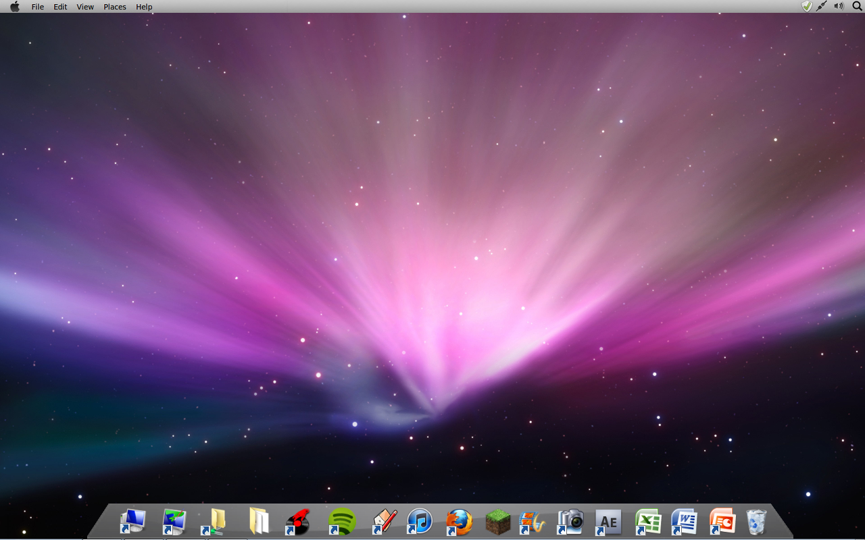Launch Spotify from the dock

[x=341, y=520]
